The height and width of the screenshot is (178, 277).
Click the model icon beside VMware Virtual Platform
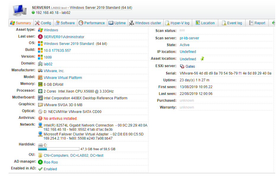coord(40,77)
